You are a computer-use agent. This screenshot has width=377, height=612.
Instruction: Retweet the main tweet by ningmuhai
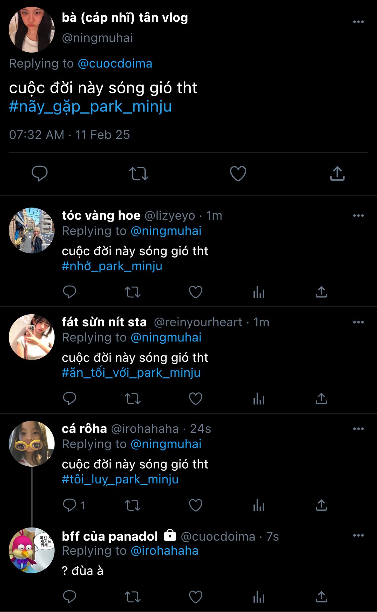pos(139,174)
